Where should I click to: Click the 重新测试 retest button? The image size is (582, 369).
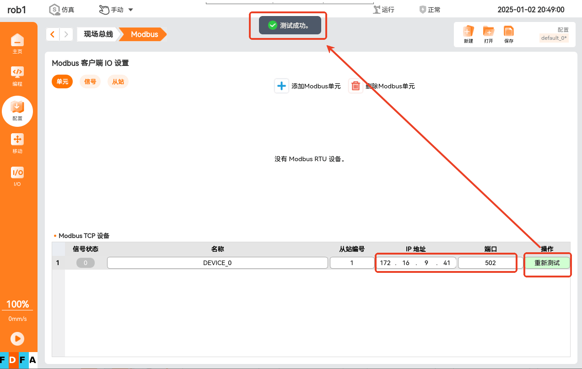click(547, 263)
